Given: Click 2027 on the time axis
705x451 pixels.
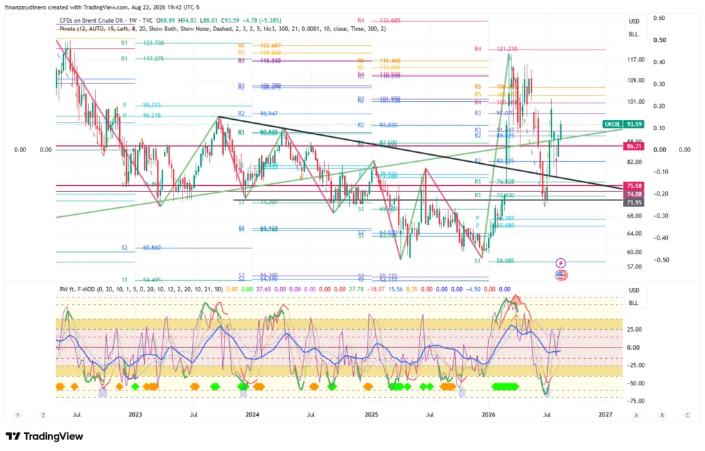Looking at the screenshot, I should pos(606,415).
